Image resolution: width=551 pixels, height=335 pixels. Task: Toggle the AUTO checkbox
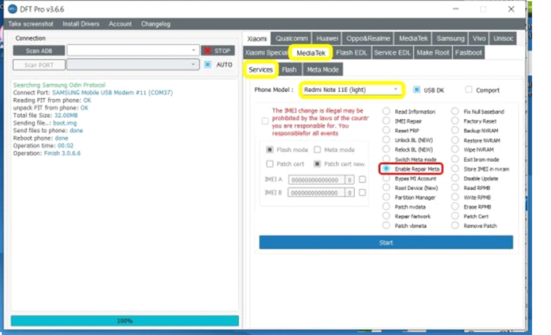pos(208,65)
